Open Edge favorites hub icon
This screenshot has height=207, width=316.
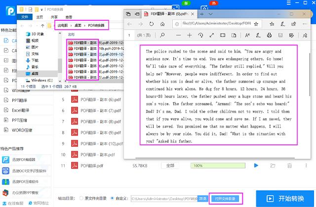click(272, 24)
